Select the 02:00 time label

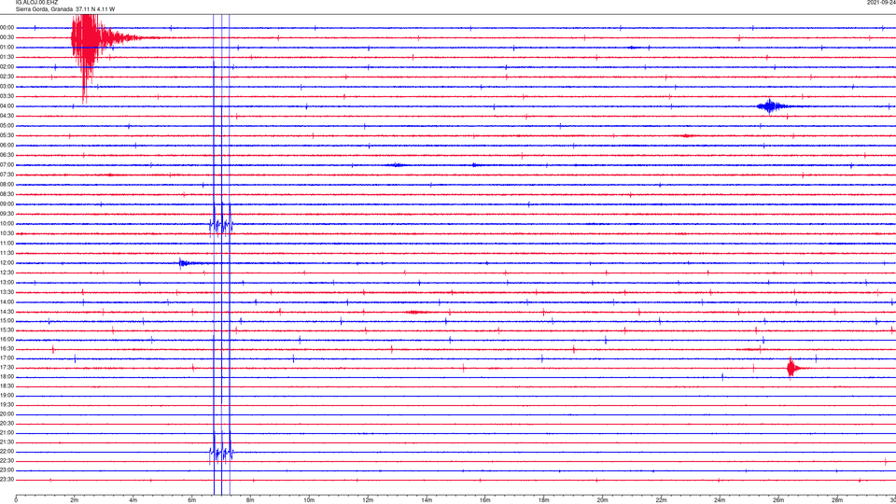pos(7,67)
